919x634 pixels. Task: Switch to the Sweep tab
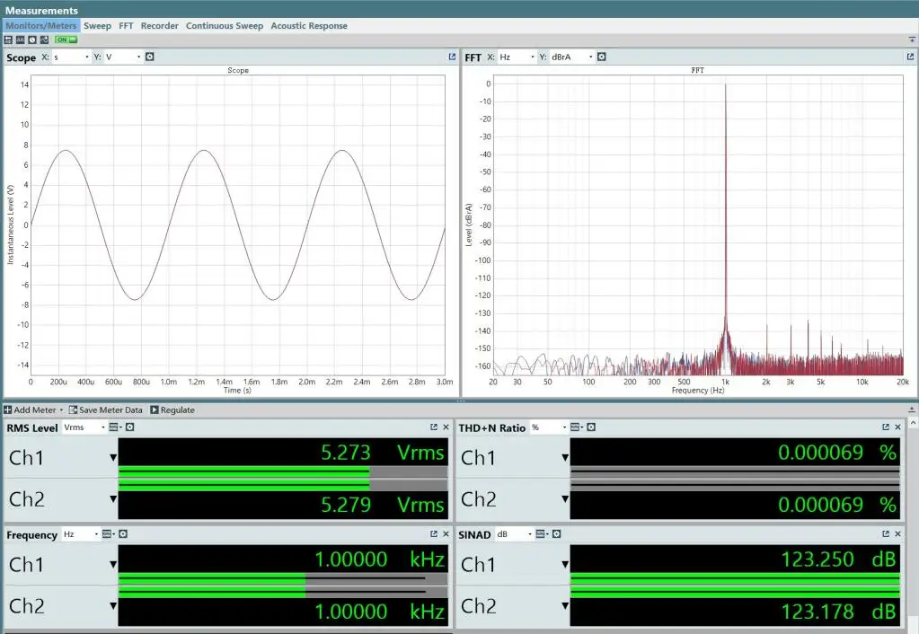[x=97, y=26]
